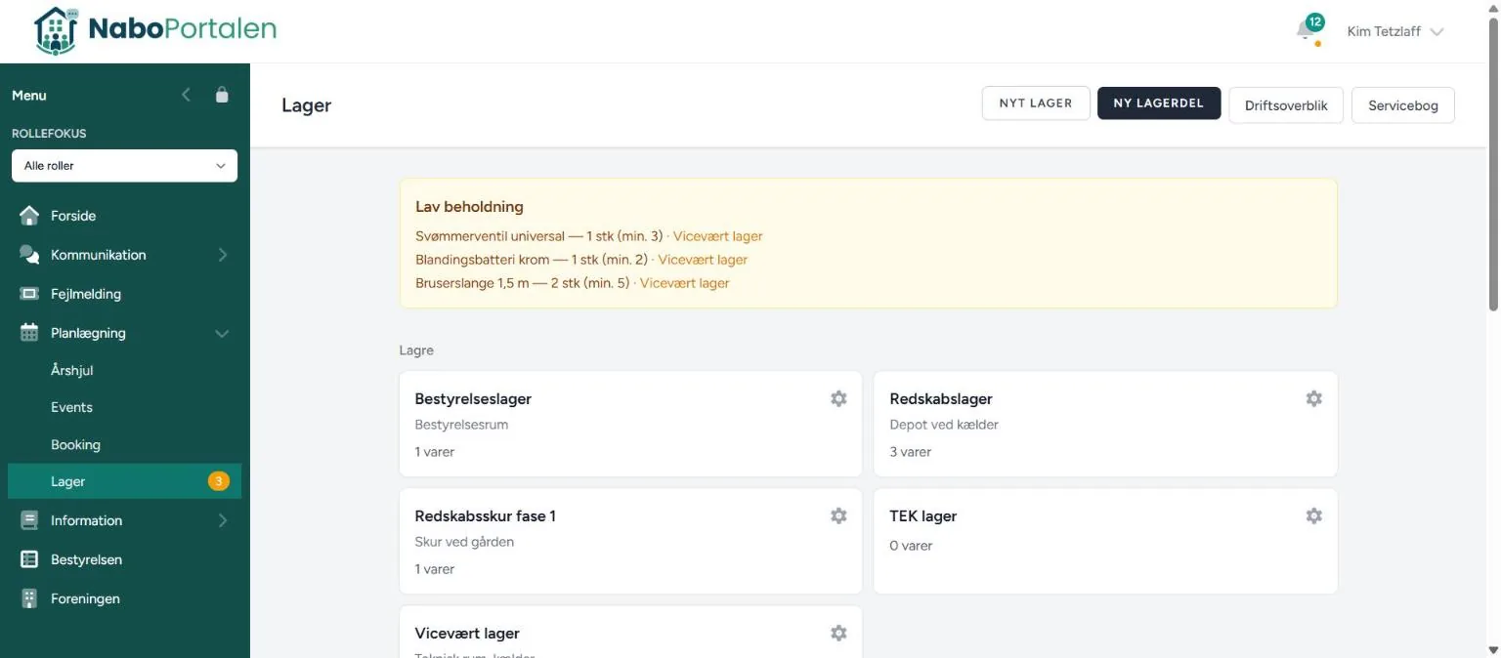
Task: Click the NaboPortalen logo icon
Action: point(56,30)
